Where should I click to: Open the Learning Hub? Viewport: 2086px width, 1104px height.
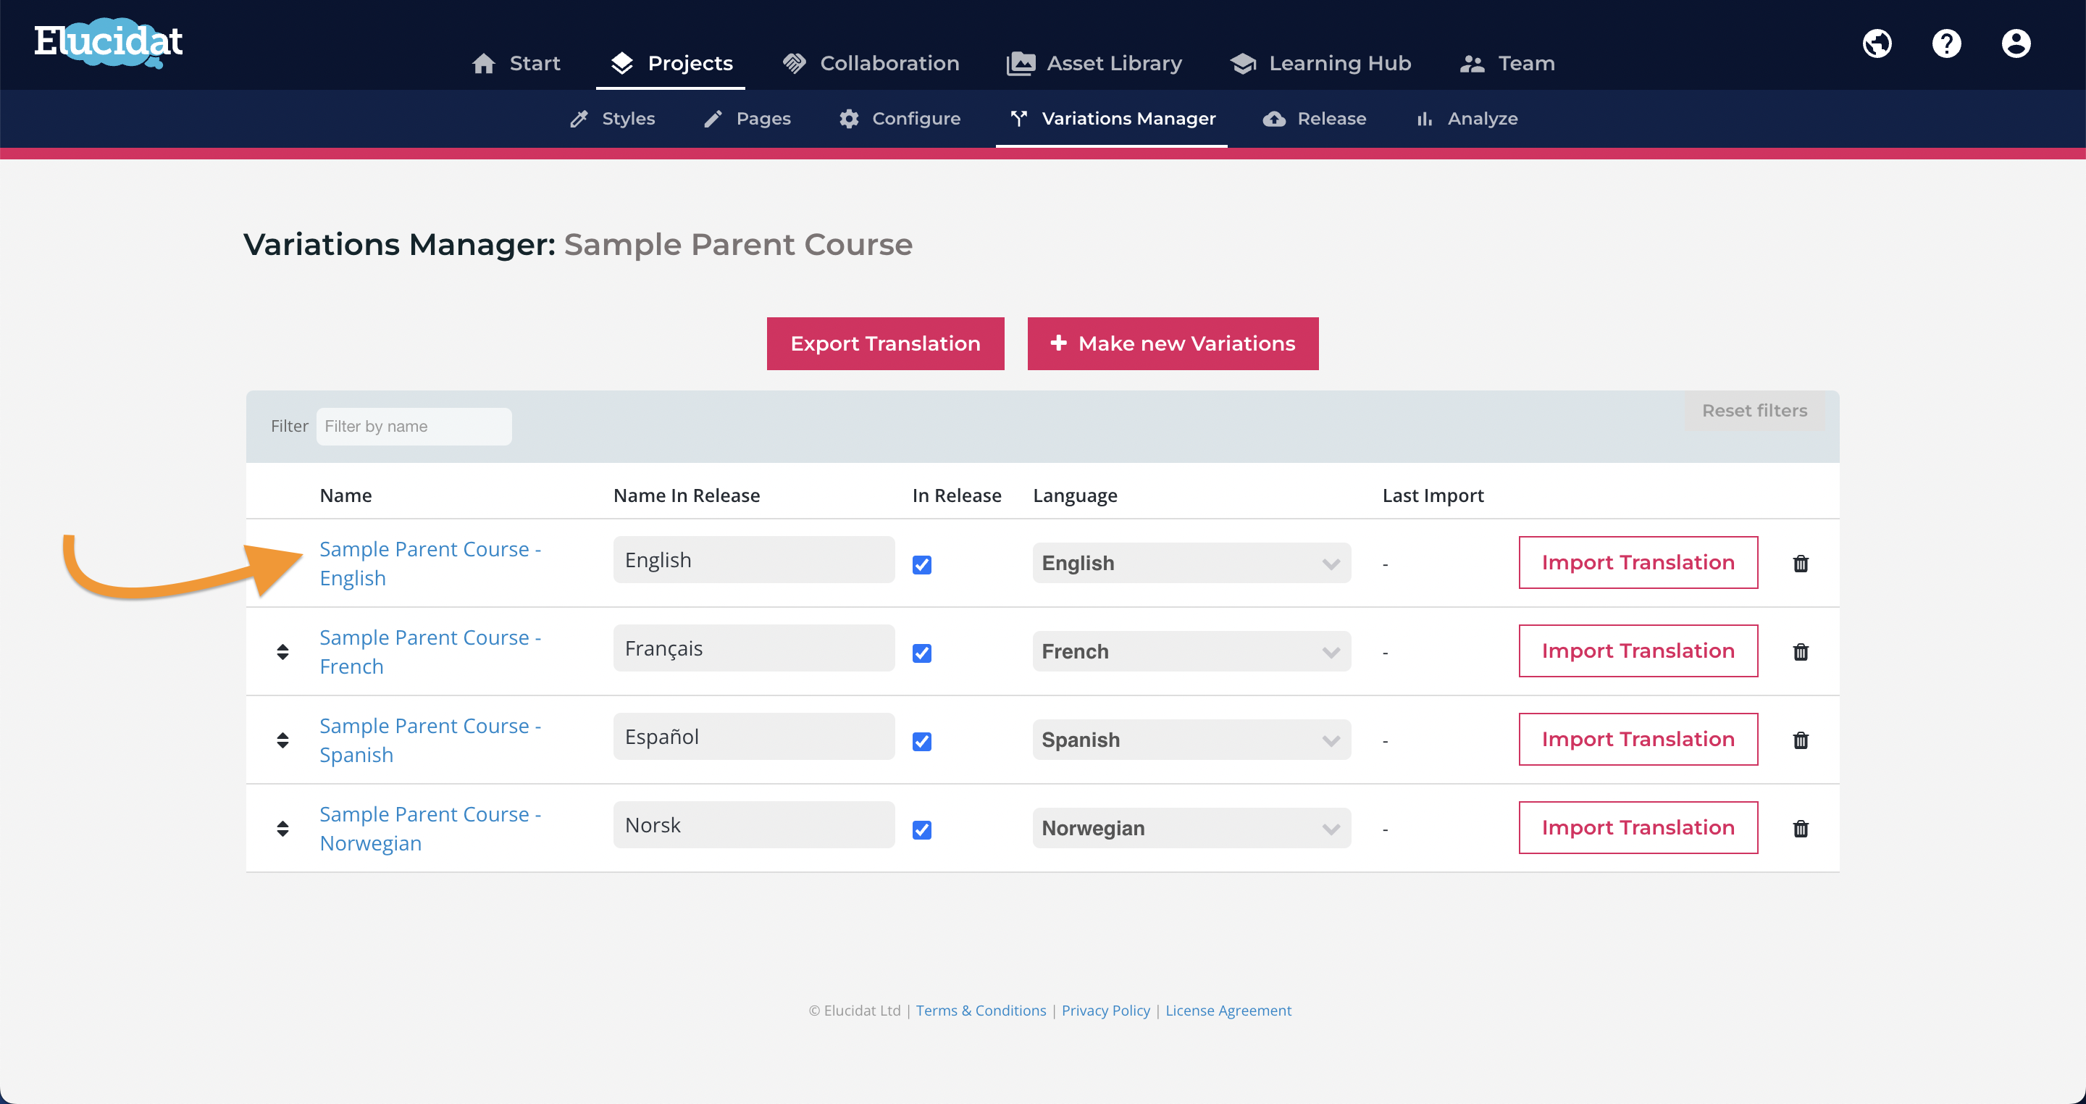[x=1320, y=63]
